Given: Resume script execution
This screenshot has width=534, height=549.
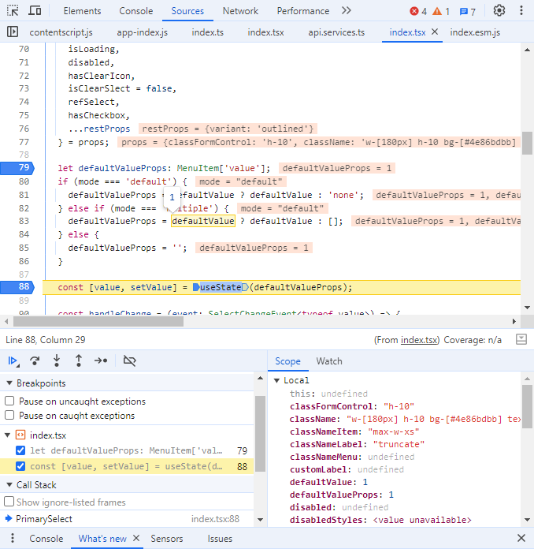Looking at the screenshot, I should (x=13, y=360).
